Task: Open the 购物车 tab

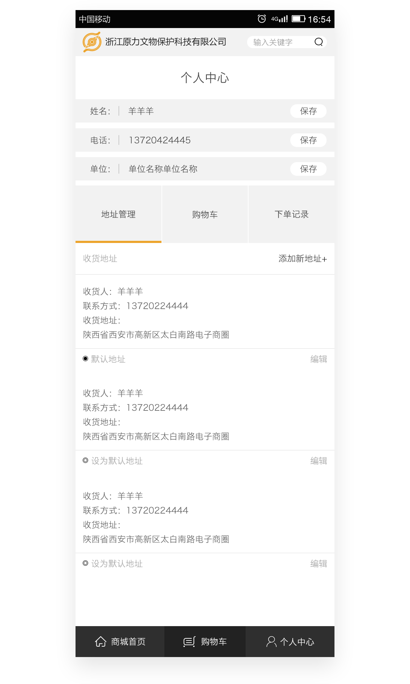Action: 205,214
